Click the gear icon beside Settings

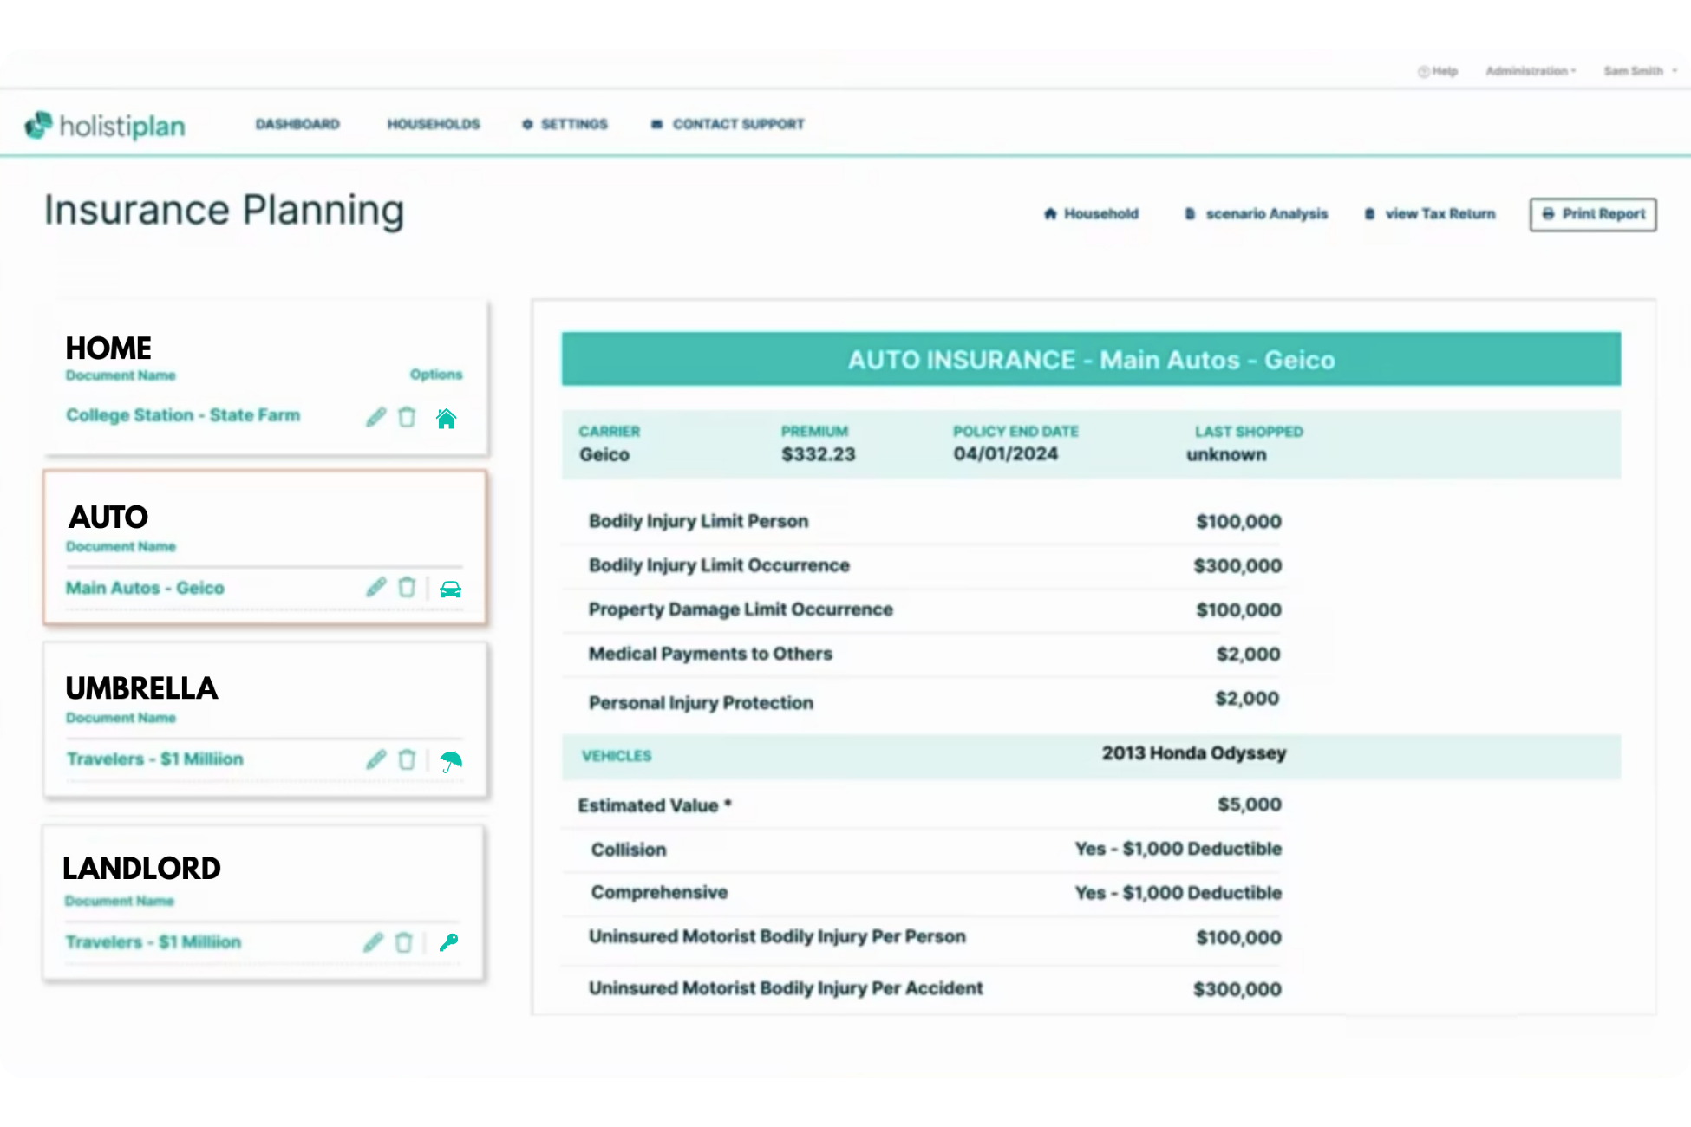526,124
